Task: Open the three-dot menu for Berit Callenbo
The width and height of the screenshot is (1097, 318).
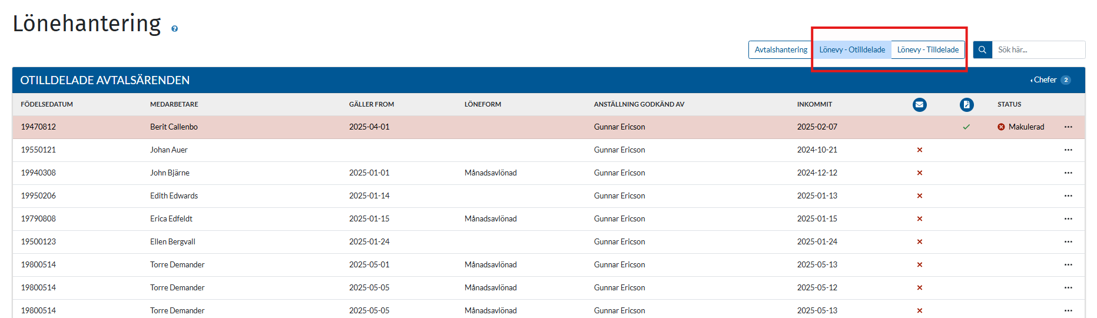Action: tap(1068, 127)
